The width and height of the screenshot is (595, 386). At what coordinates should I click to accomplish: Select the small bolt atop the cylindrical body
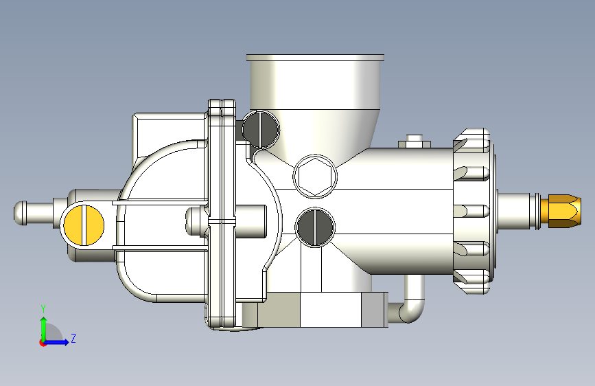[415, 141]
